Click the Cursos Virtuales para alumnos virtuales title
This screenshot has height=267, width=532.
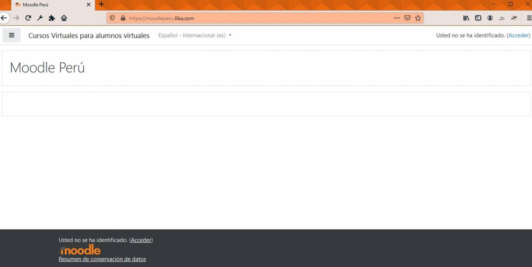[89, 35]
